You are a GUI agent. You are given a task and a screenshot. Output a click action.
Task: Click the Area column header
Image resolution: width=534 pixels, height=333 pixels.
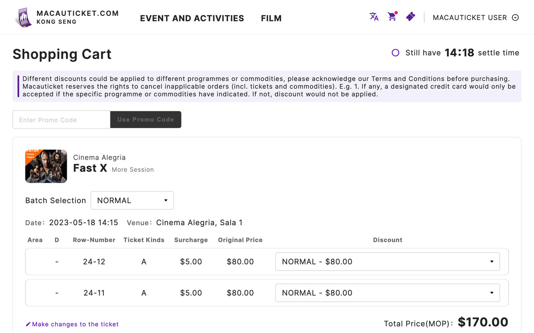point(35,240)
